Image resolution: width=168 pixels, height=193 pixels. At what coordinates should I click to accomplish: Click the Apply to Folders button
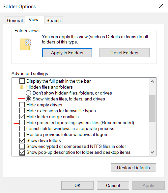tap(67, 53)
